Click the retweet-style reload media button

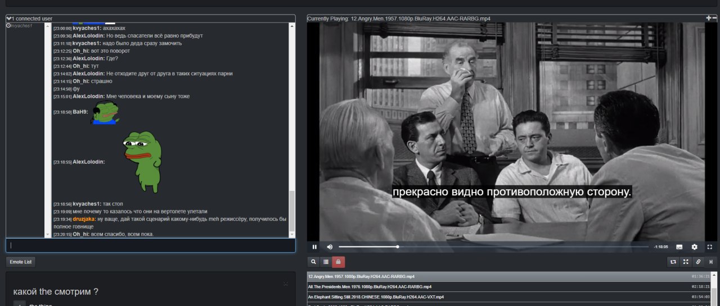tap(673, 262)
